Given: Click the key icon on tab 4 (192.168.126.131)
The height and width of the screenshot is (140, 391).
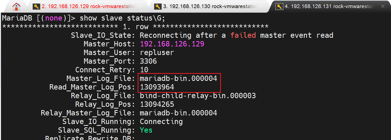Looking at the screenshot, I should tap(279, 7).
